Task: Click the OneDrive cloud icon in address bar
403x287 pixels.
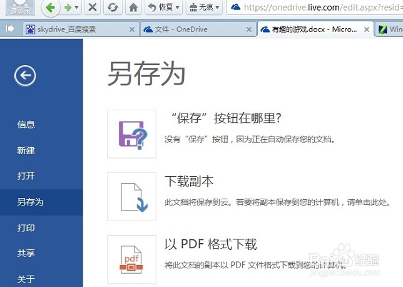Action: pyautogui.click(x=235, y=8)
